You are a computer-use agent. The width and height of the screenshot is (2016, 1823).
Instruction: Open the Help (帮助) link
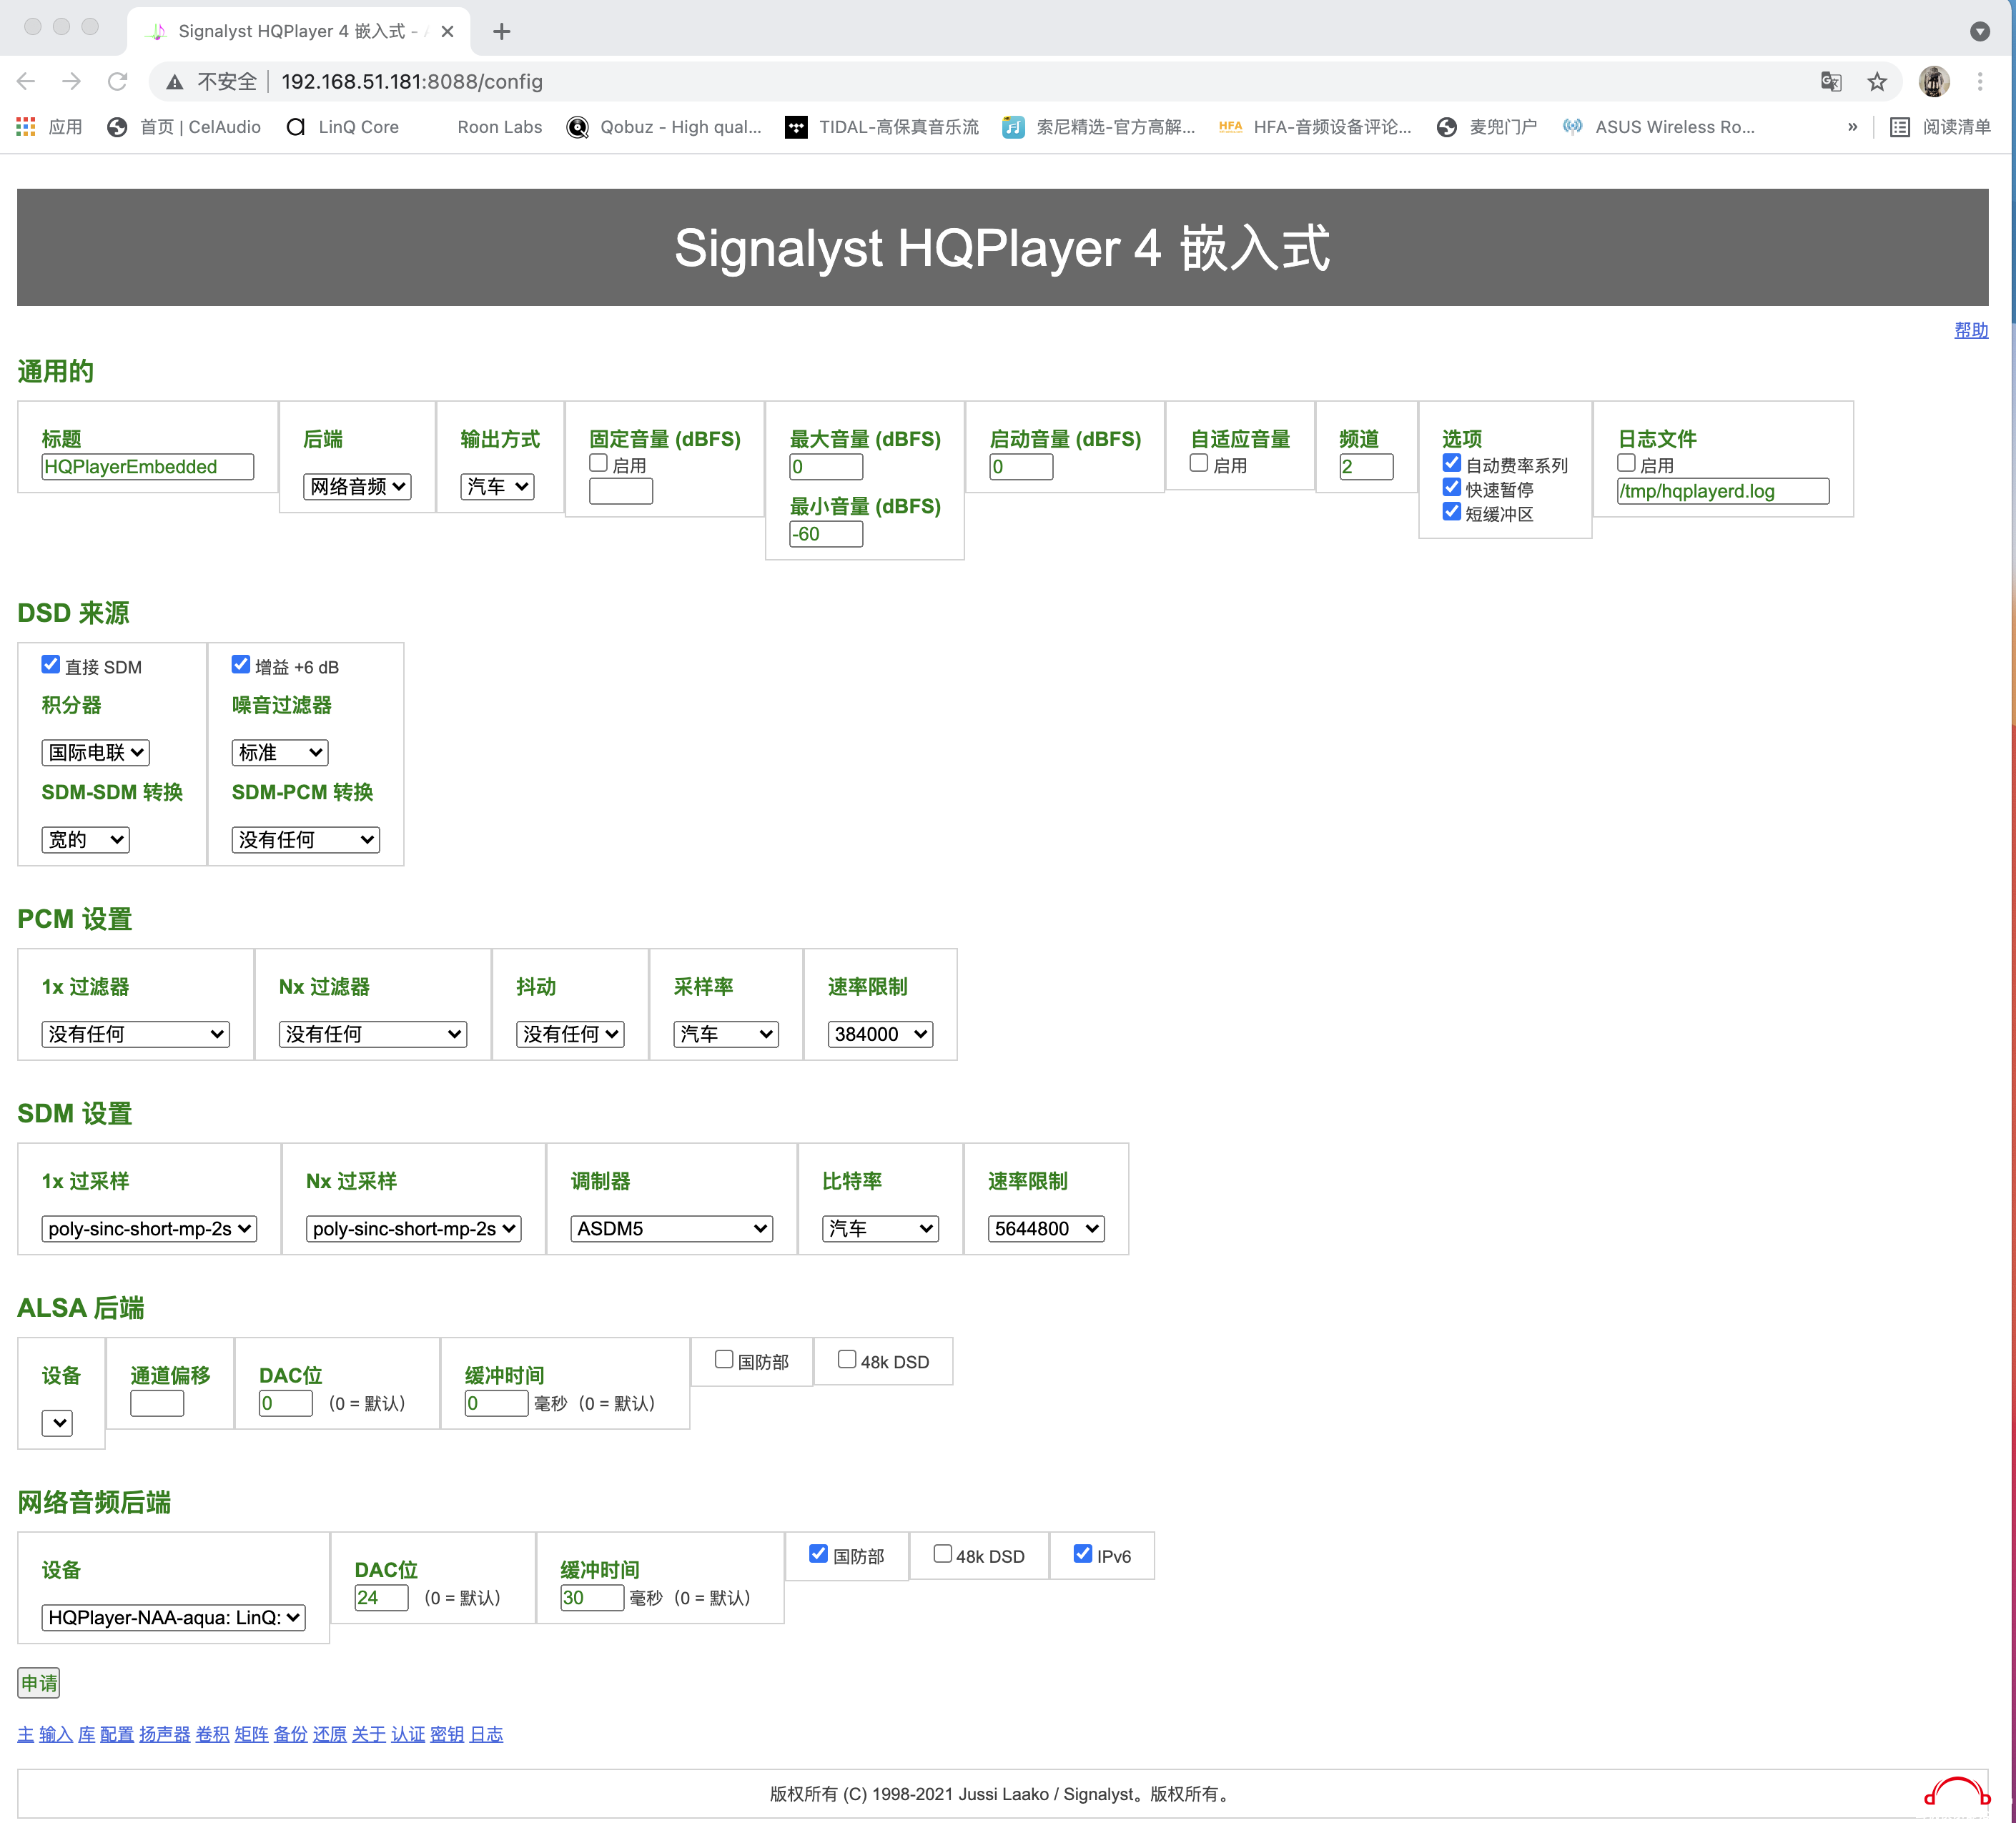(x=1971, y=330)
